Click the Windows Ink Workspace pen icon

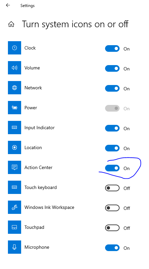[15, 207]
